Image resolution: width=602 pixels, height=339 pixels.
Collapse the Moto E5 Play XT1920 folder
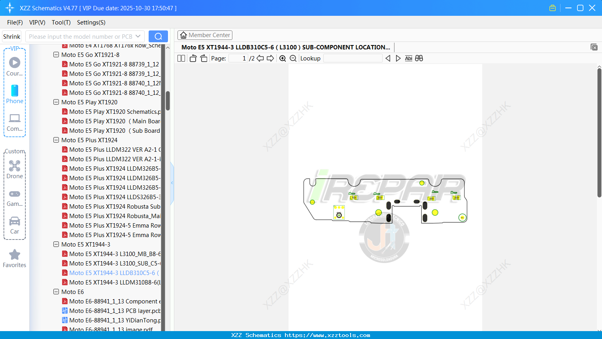click(56, 102)
